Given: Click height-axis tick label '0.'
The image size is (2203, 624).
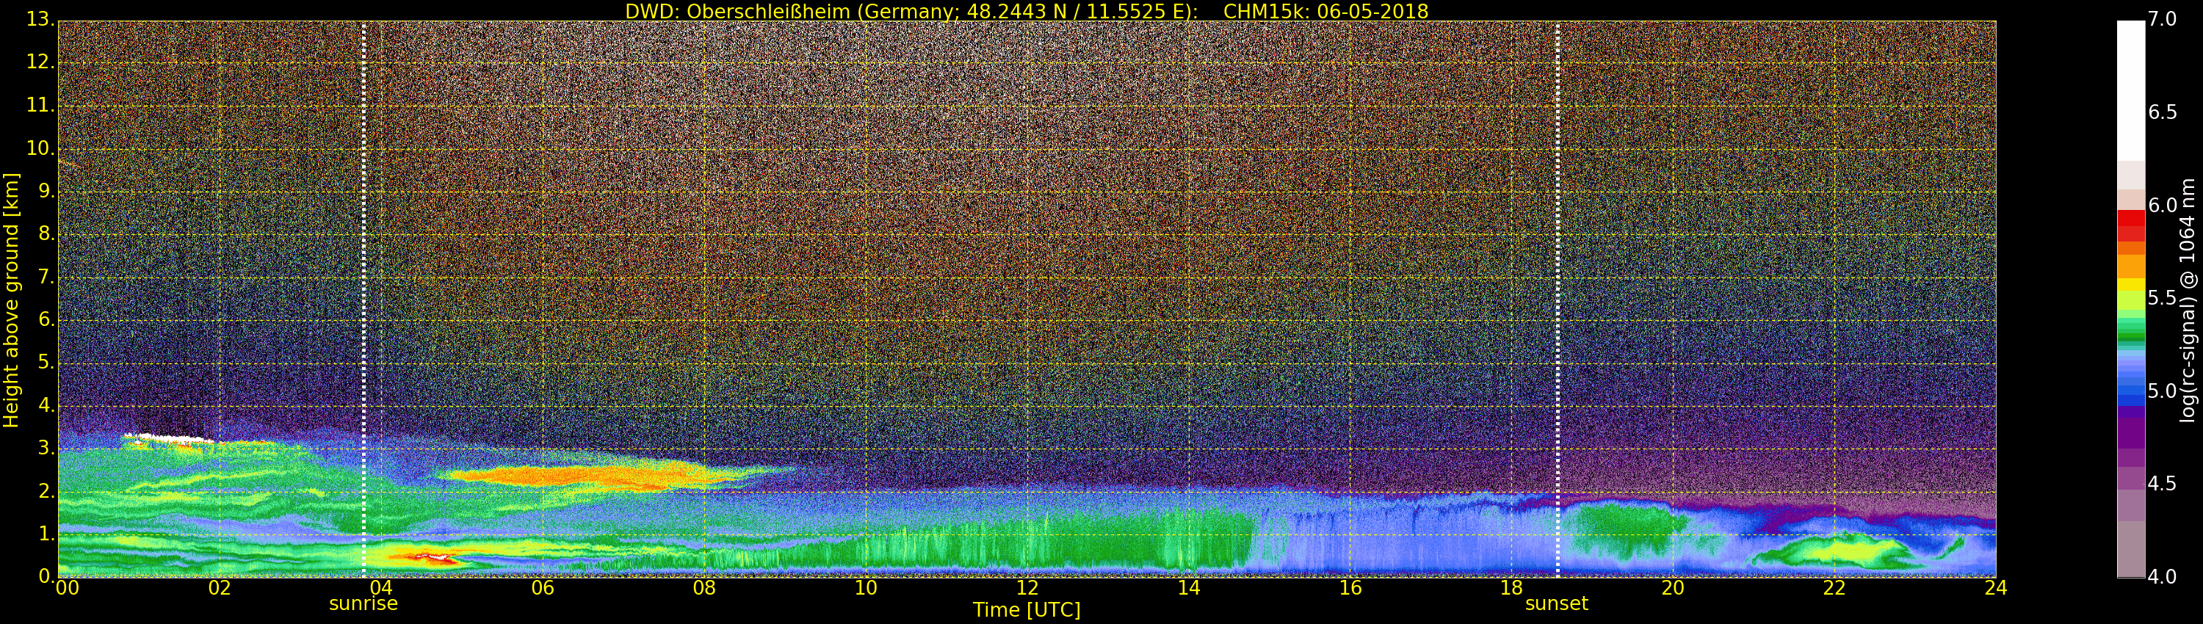Looking at the screenshot, I should (x=46, y=576).
